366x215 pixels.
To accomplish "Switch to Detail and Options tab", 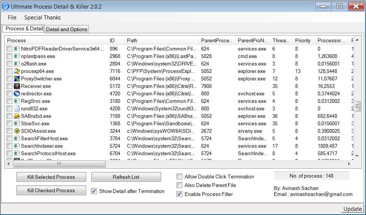I will (67, 29).
